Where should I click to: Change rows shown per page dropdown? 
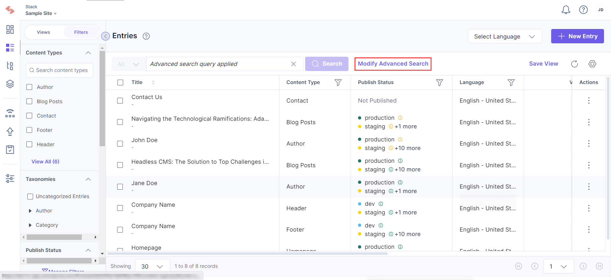152,266
